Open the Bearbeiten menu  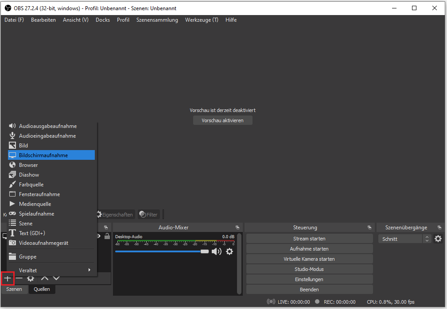coord(43,20)
